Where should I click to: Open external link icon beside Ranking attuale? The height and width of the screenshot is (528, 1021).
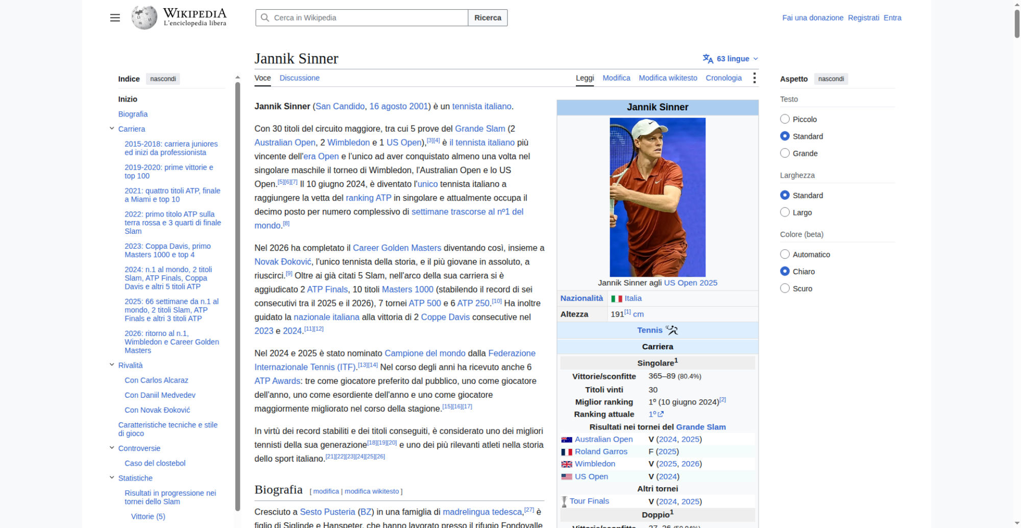(x=661, y=414)
